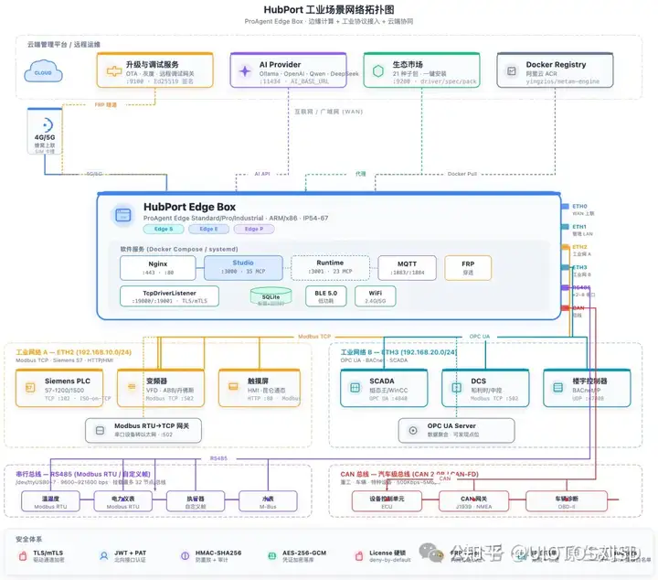Image resolution: width=658 pixels, height=580 pixels.
Task: Click the '工业网络 B — ETH3' heading
Action: pyautogui.click(x=398, y=352)
